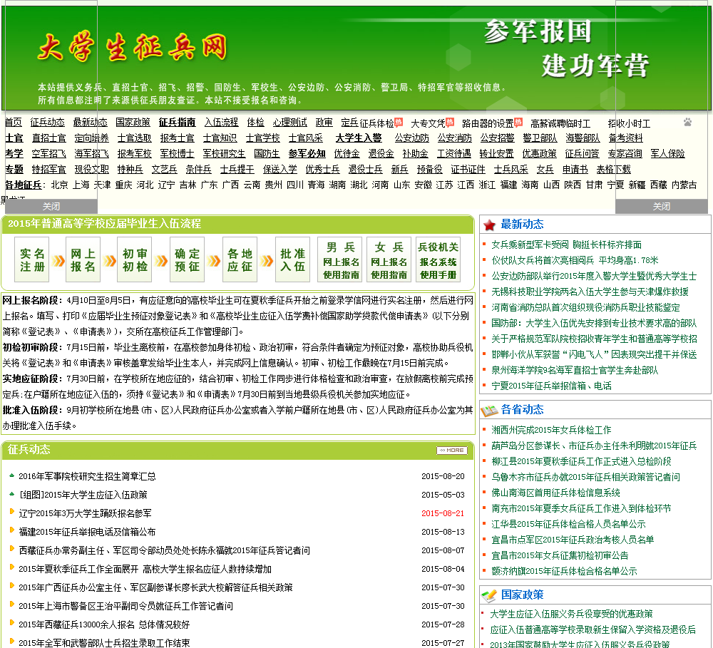Open policy 大学生应征入伍服义务兵役享受的优惠政策
The width and height of the screenshot is (713, 648).
coord(571,614)
